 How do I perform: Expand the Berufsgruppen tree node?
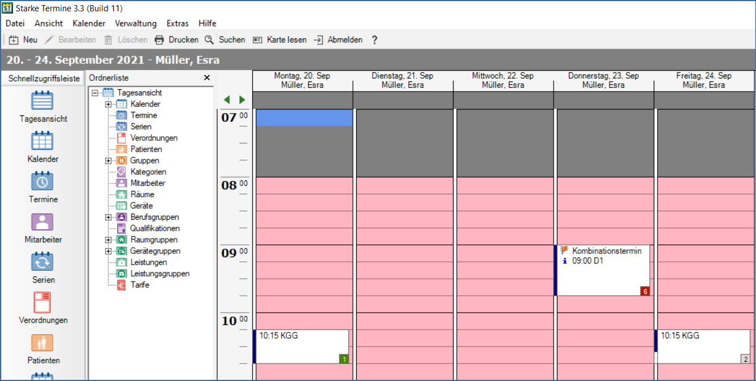pyautogui.click(x=107, y=217)
